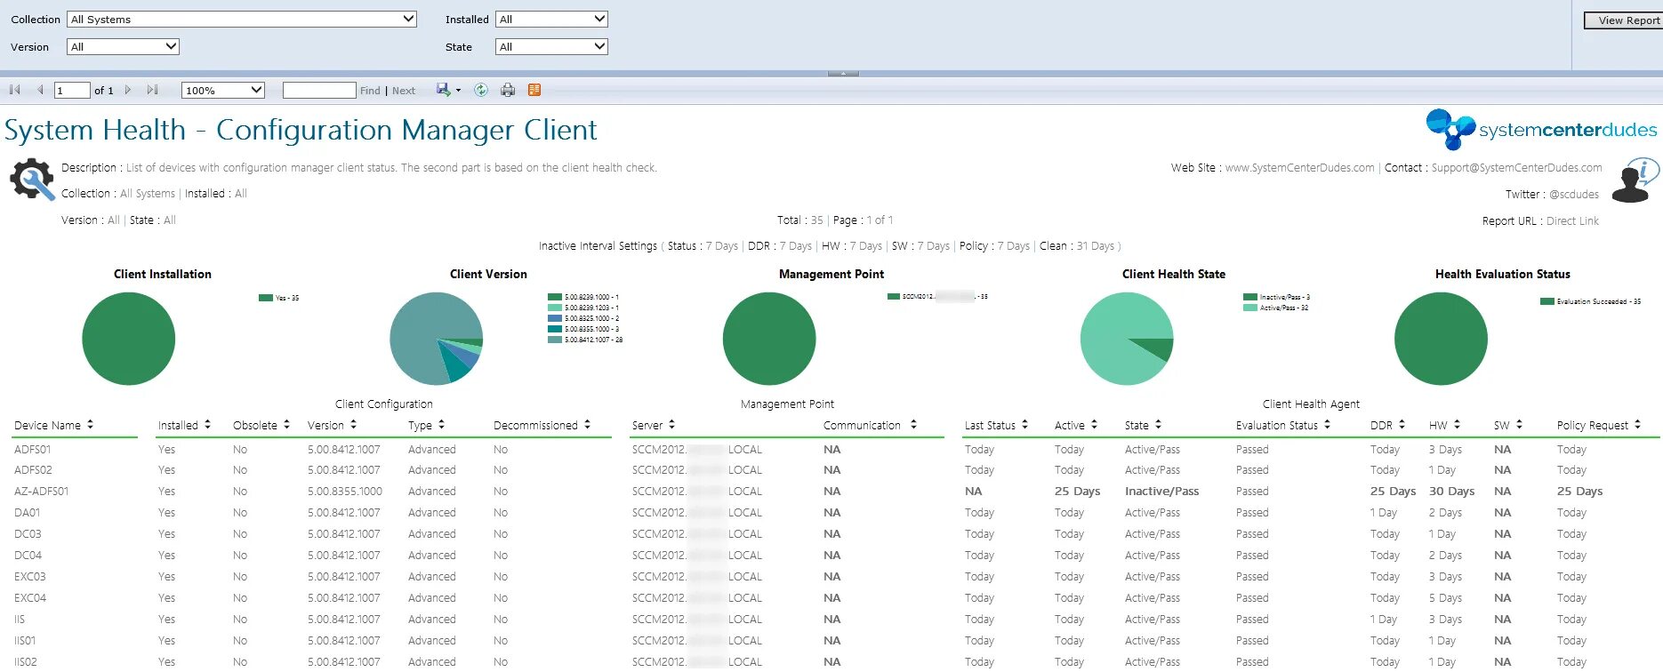The image size is (1663, 672).
Task: Click legend swatch for Inactive/Pass - 3
Action: pos(1250,297)
